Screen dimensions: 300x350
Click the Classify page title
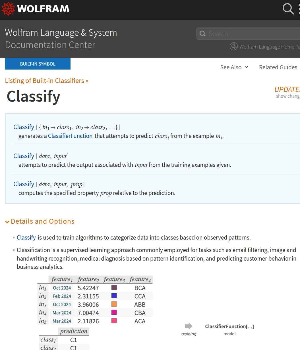[x=34, y=97]
